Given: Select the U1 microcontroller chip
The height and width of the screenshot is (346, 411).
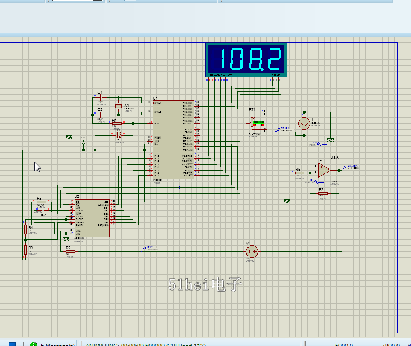Looking at the screenshot, I should (x=174, y=139).
